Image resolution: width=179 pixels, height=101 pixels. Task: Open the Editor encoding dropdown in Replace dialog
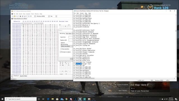67,46
